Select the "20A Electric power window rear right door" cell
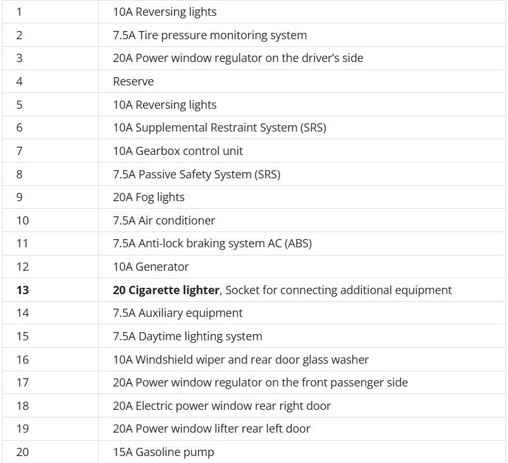 click(221, 406)
